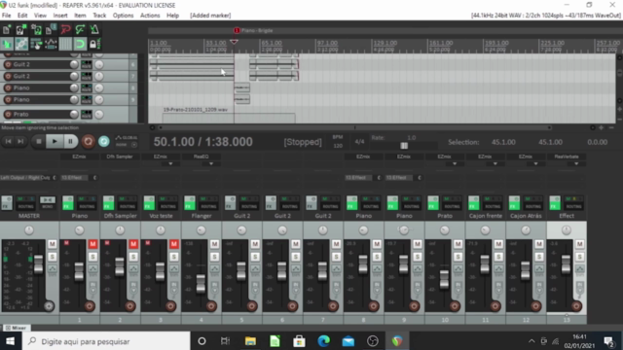Solo the Voz teste mixer strip
Screen dimensions: 623x350
click(173, 257)
